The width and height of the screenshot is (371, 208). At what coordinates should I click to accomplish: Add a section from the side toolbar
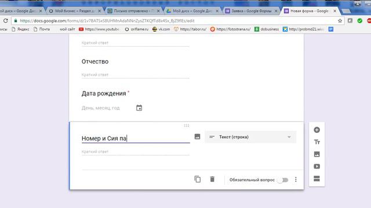click(317, 179)
